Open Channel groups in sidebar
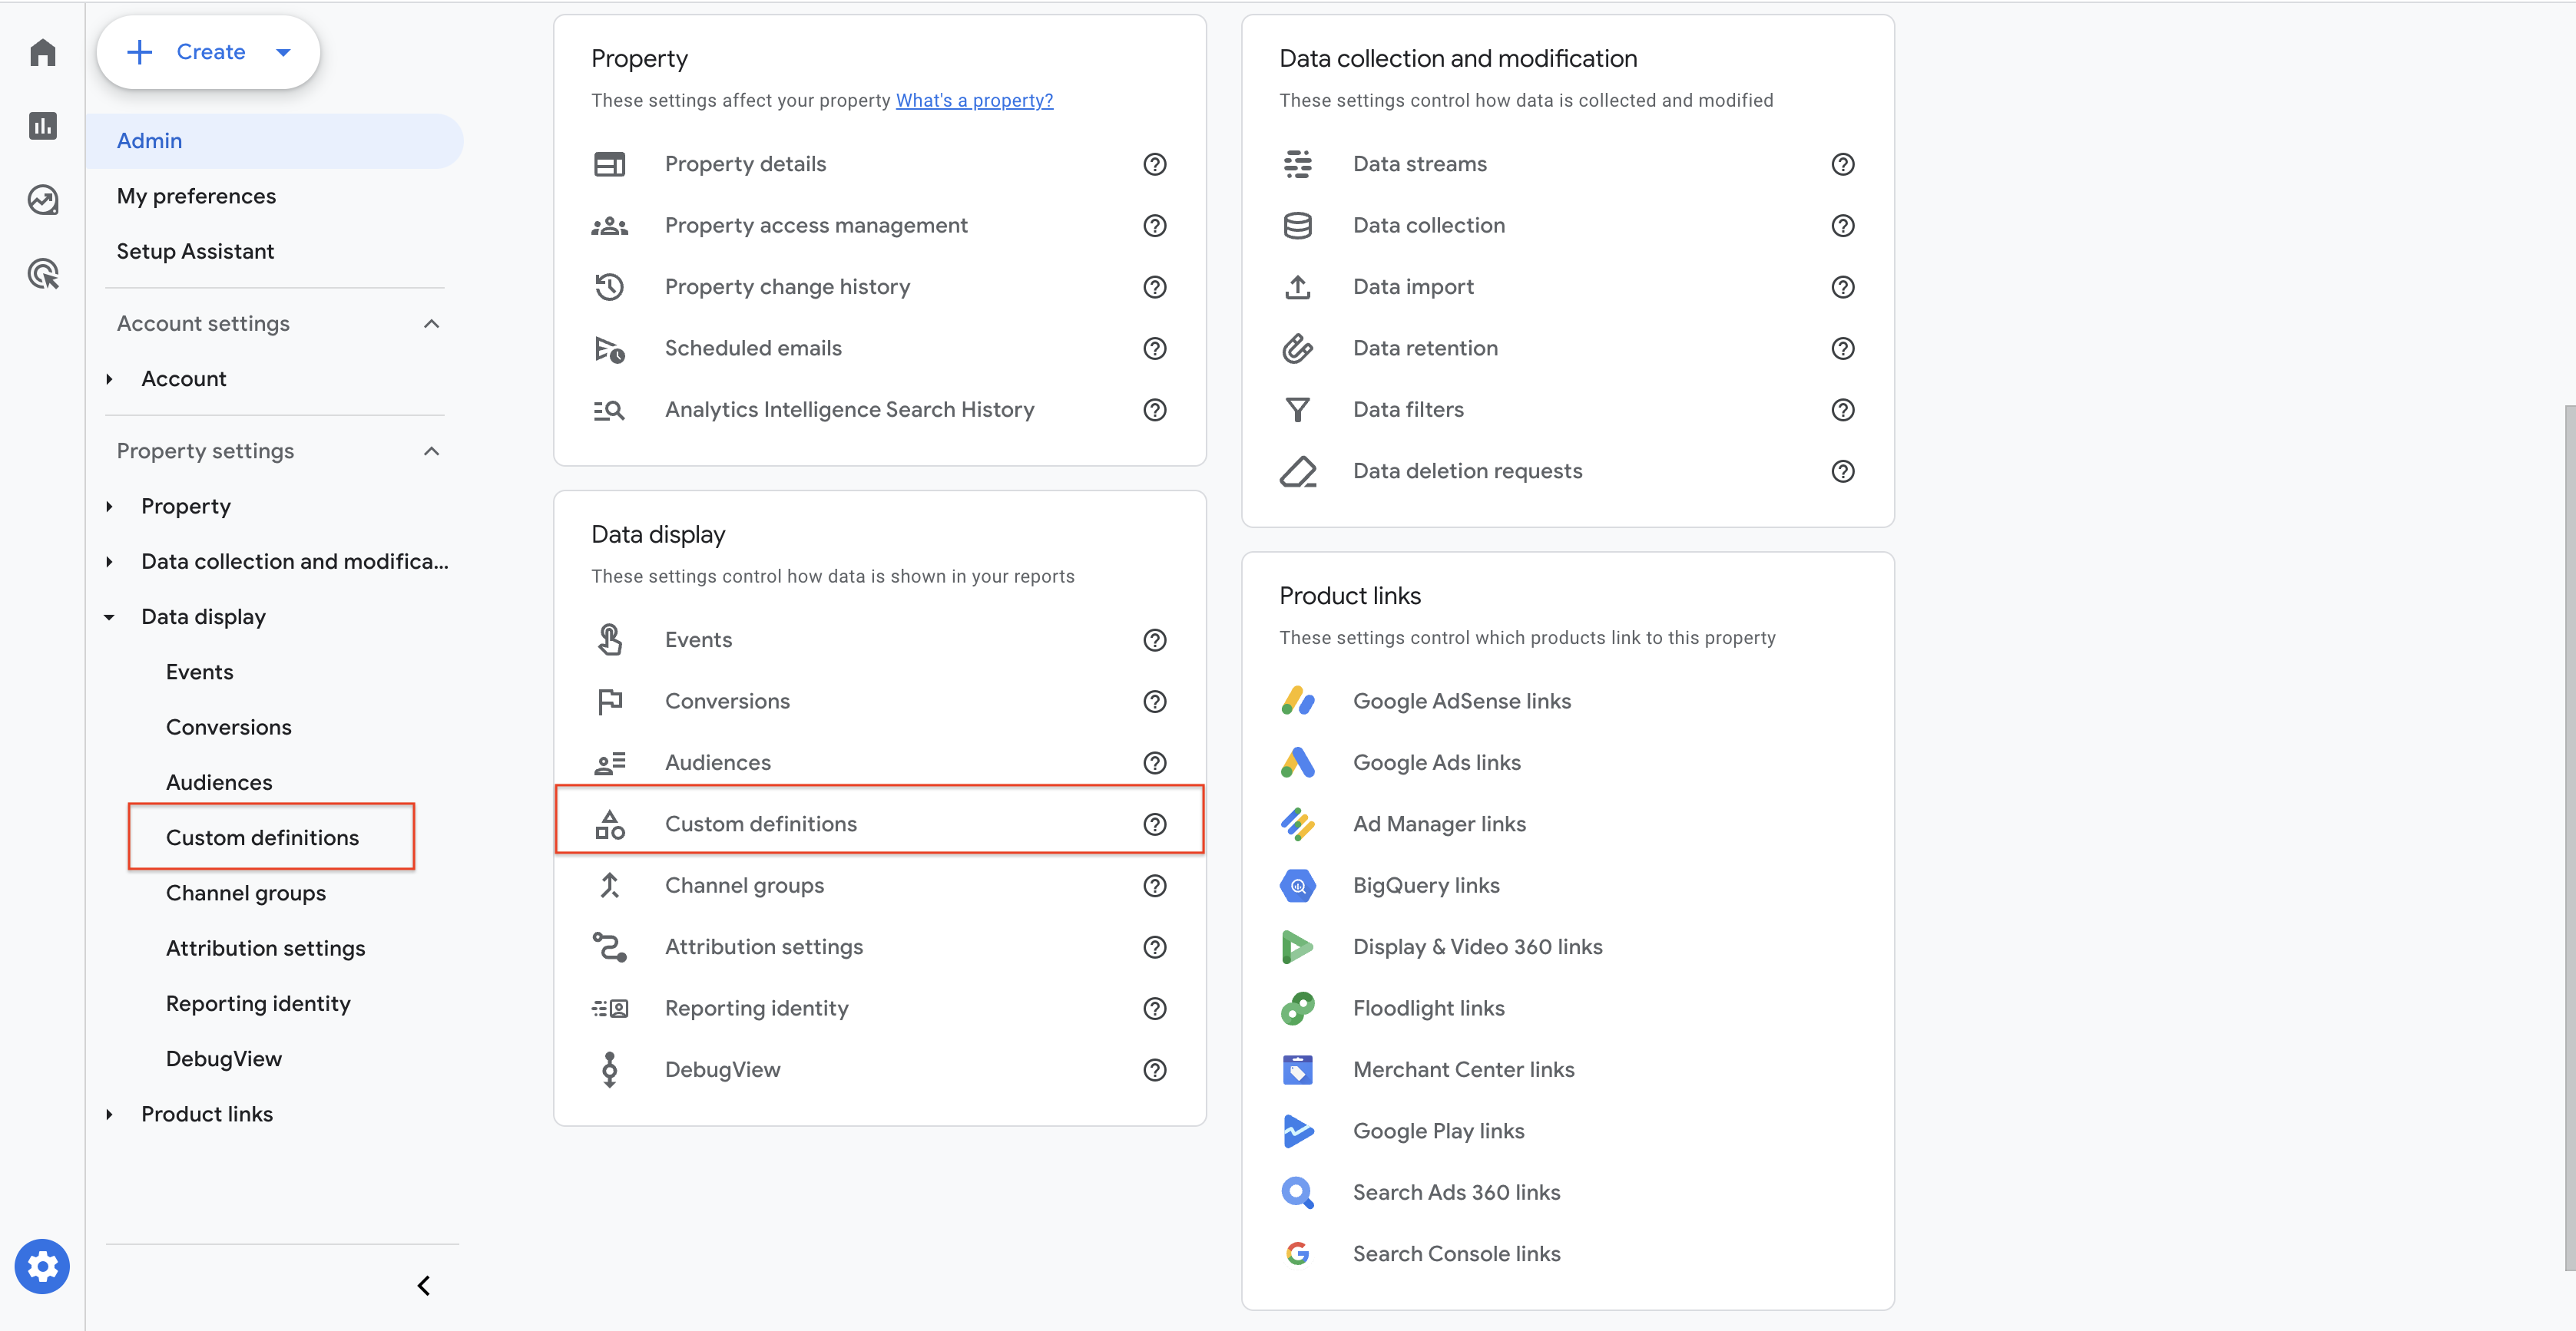 click(245, 893)
